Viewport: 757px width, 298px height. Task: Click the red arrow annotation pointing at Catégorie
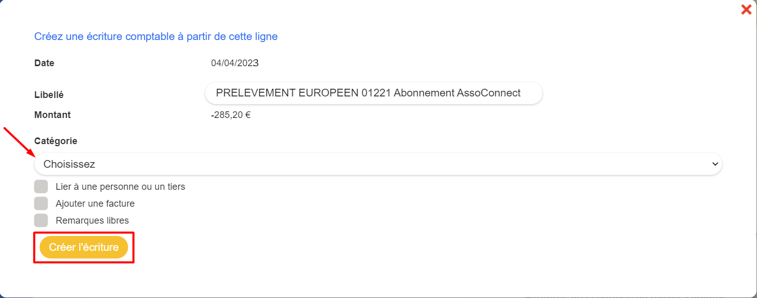pos(19,142)
